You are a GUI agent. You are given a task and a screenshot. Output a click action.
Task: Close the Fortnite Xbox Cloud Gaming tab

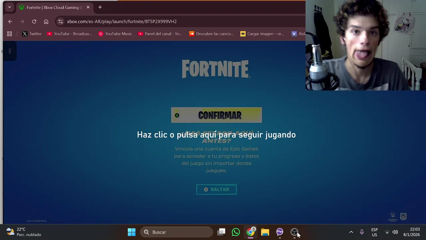click(88, 7)
